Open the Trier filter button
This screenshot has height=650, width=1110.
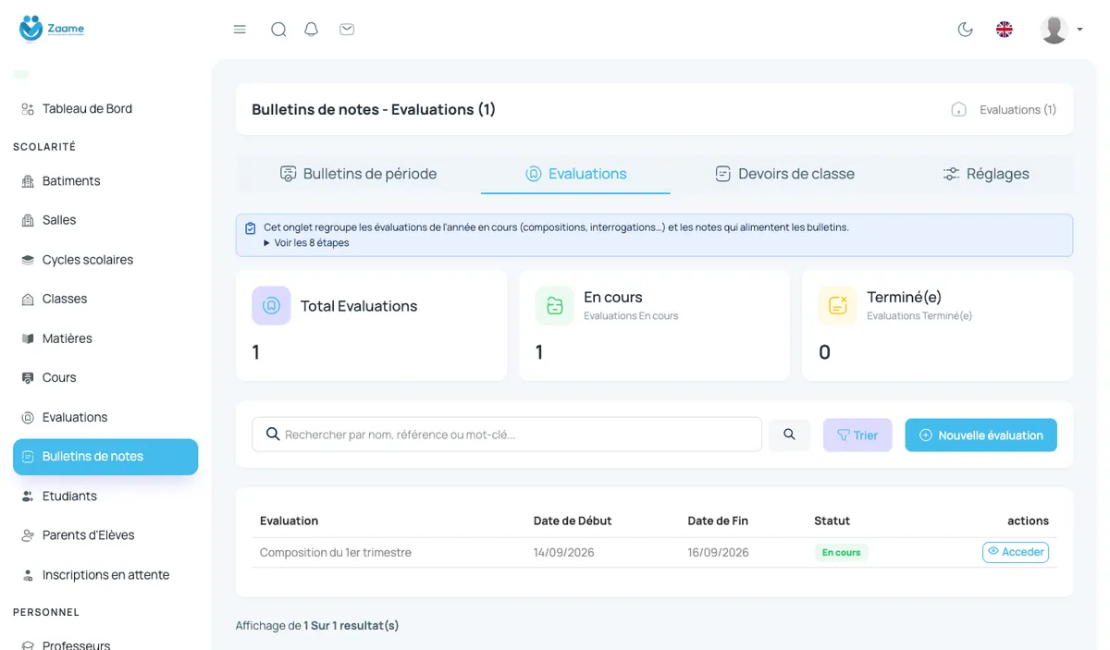pos(857,435)
